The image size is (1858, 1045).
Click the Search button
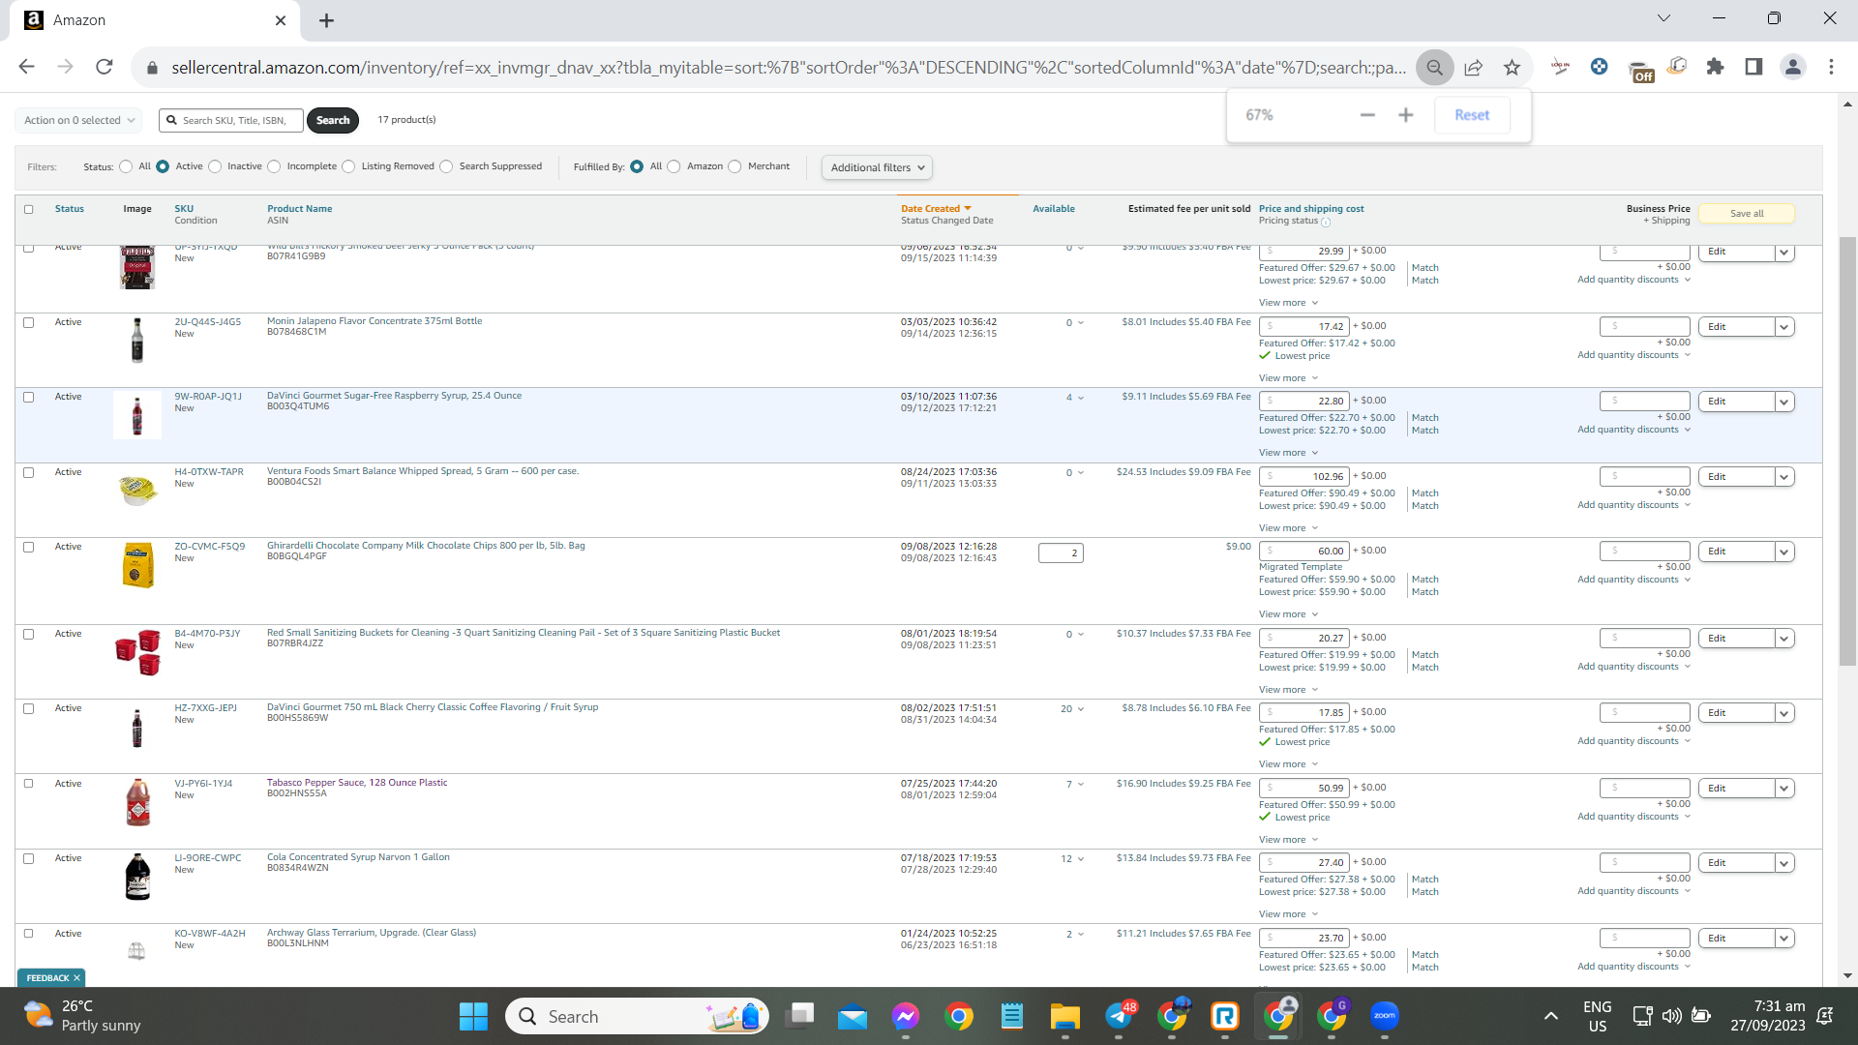333,120
